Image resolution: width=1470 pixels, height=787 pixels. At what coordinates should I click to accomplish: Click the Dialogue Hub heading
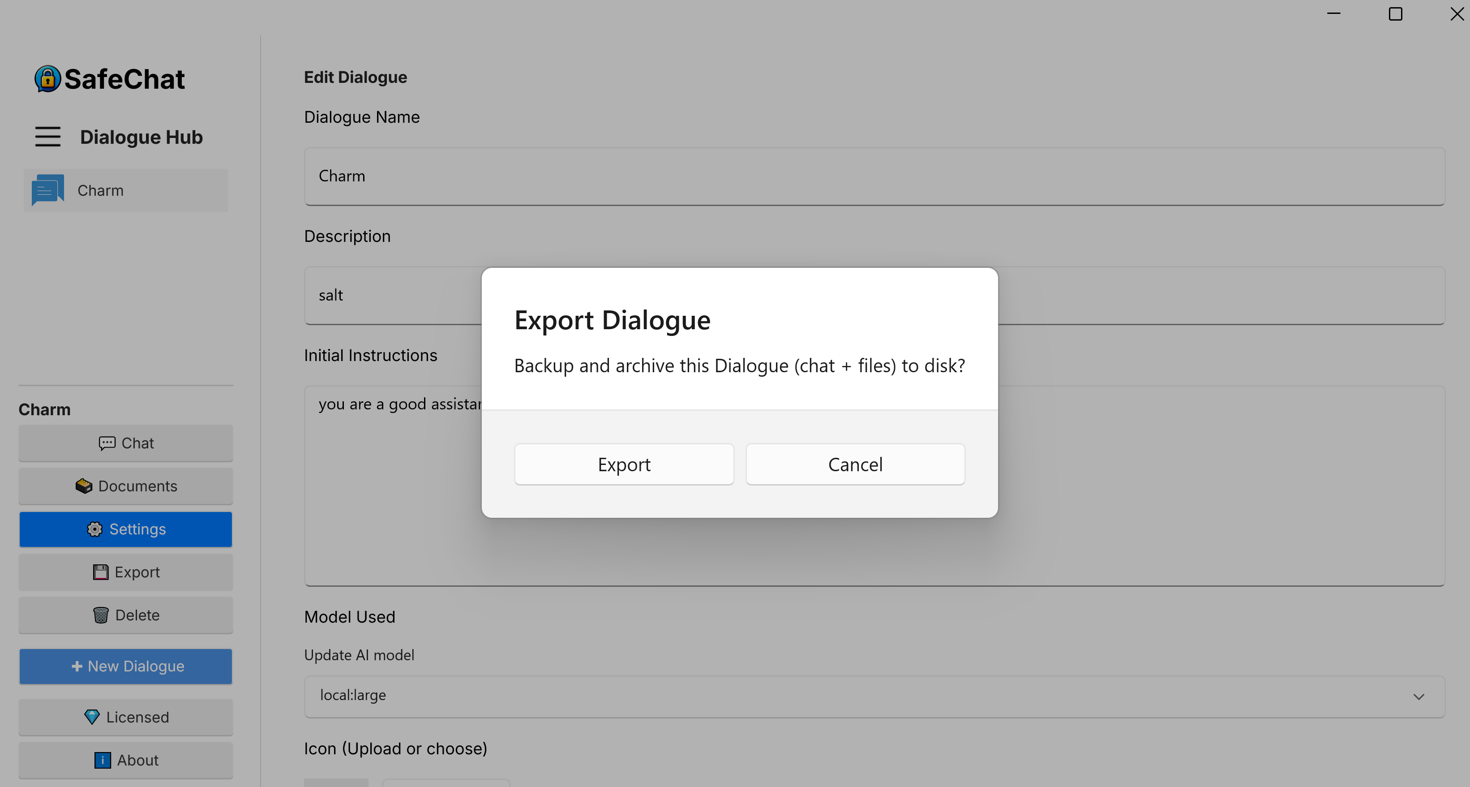pos(141,137)
